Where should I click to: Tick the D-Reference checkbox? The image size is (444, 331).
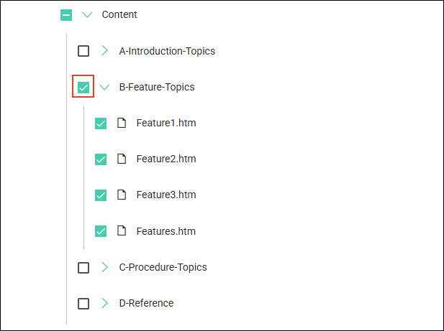pyautogui.click(x=83, y=303)
